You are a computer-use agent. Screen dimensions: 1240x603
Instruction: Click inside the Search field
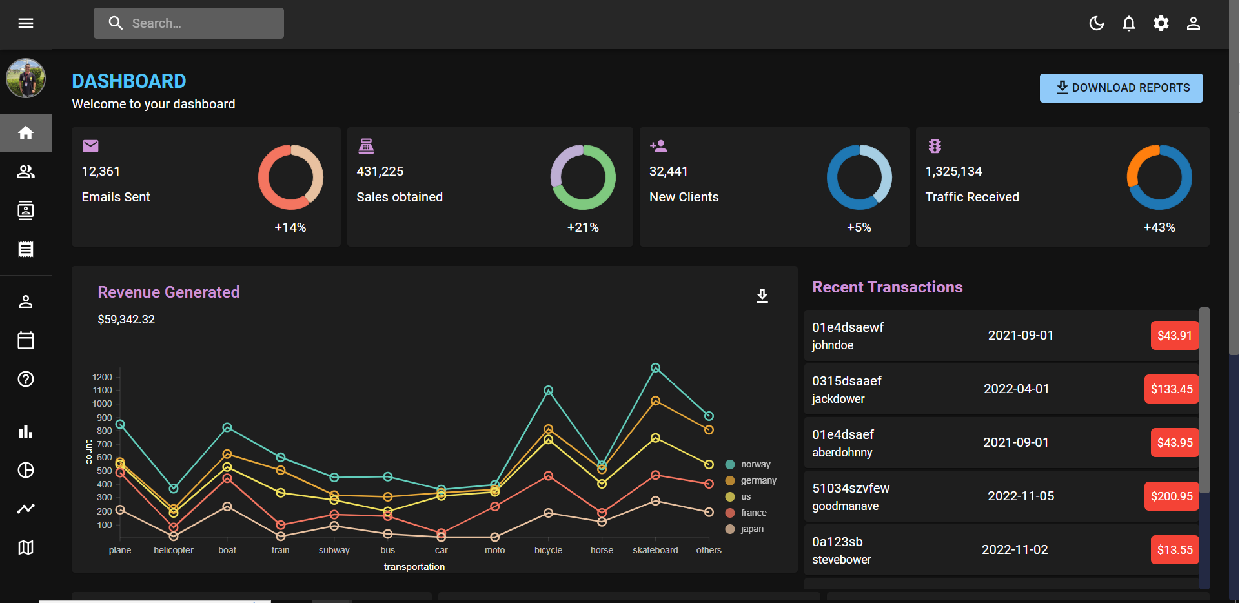[188, 23]
